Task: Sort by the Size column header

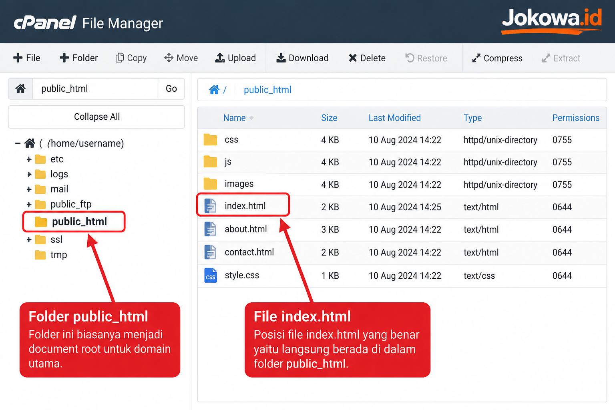Action: (x=329, y=118)
